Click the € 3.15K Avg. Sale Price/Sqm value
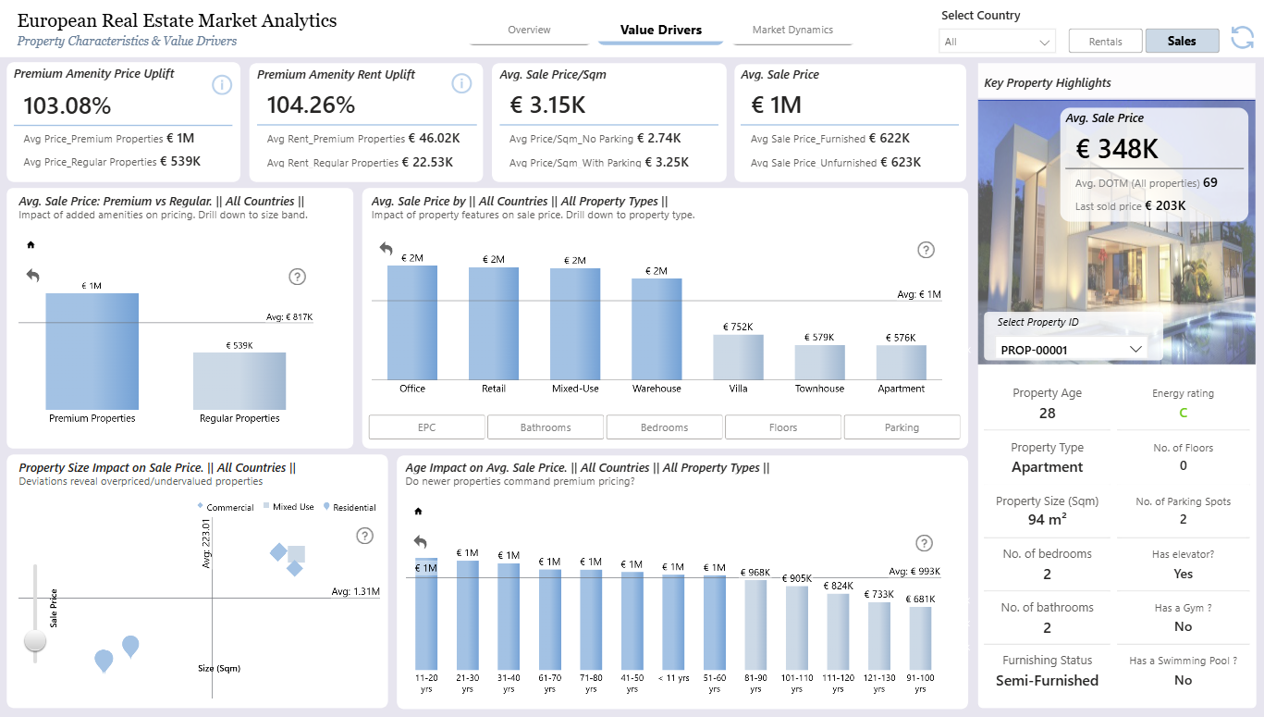The image size is (1264, 717). tap(547, 105)
